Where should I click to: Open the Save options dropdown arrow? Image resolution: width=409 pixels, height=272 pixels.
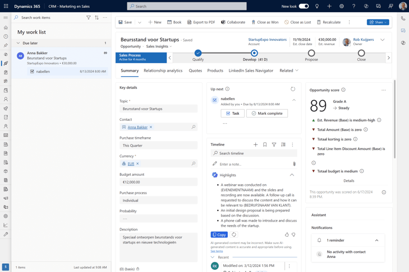(x=140, y=22)
